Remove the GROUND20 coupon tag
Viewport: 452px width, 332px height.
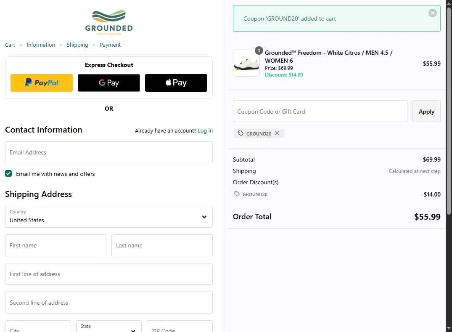pos(277,133)
